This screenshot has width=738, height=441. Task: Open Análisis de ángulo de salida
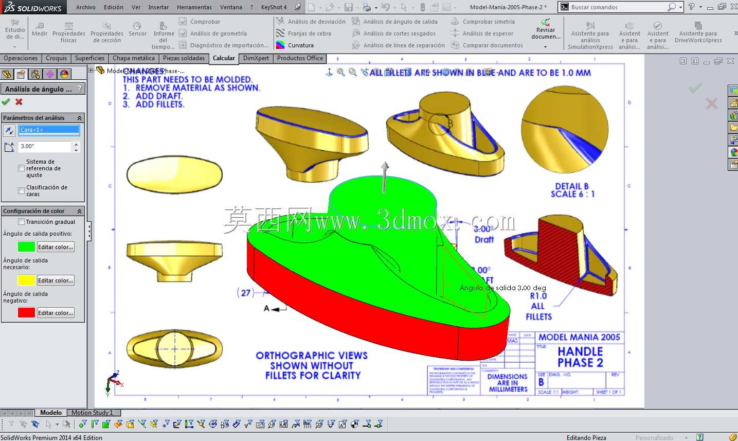[x=395, y=22]
